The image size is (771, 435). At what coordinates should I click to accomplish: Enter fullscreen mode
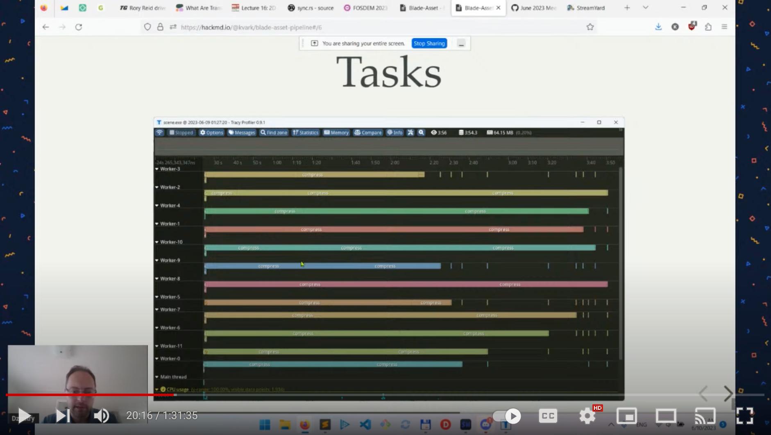(x=745, y=416)
